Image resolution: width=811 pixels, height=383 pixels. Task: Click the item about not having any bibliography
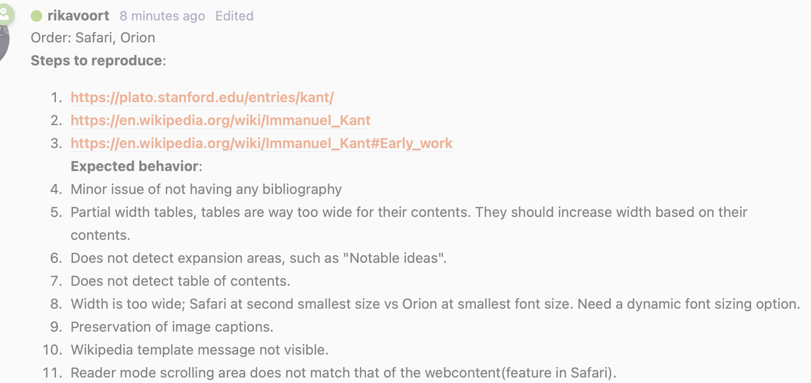[x=206, y=189]
